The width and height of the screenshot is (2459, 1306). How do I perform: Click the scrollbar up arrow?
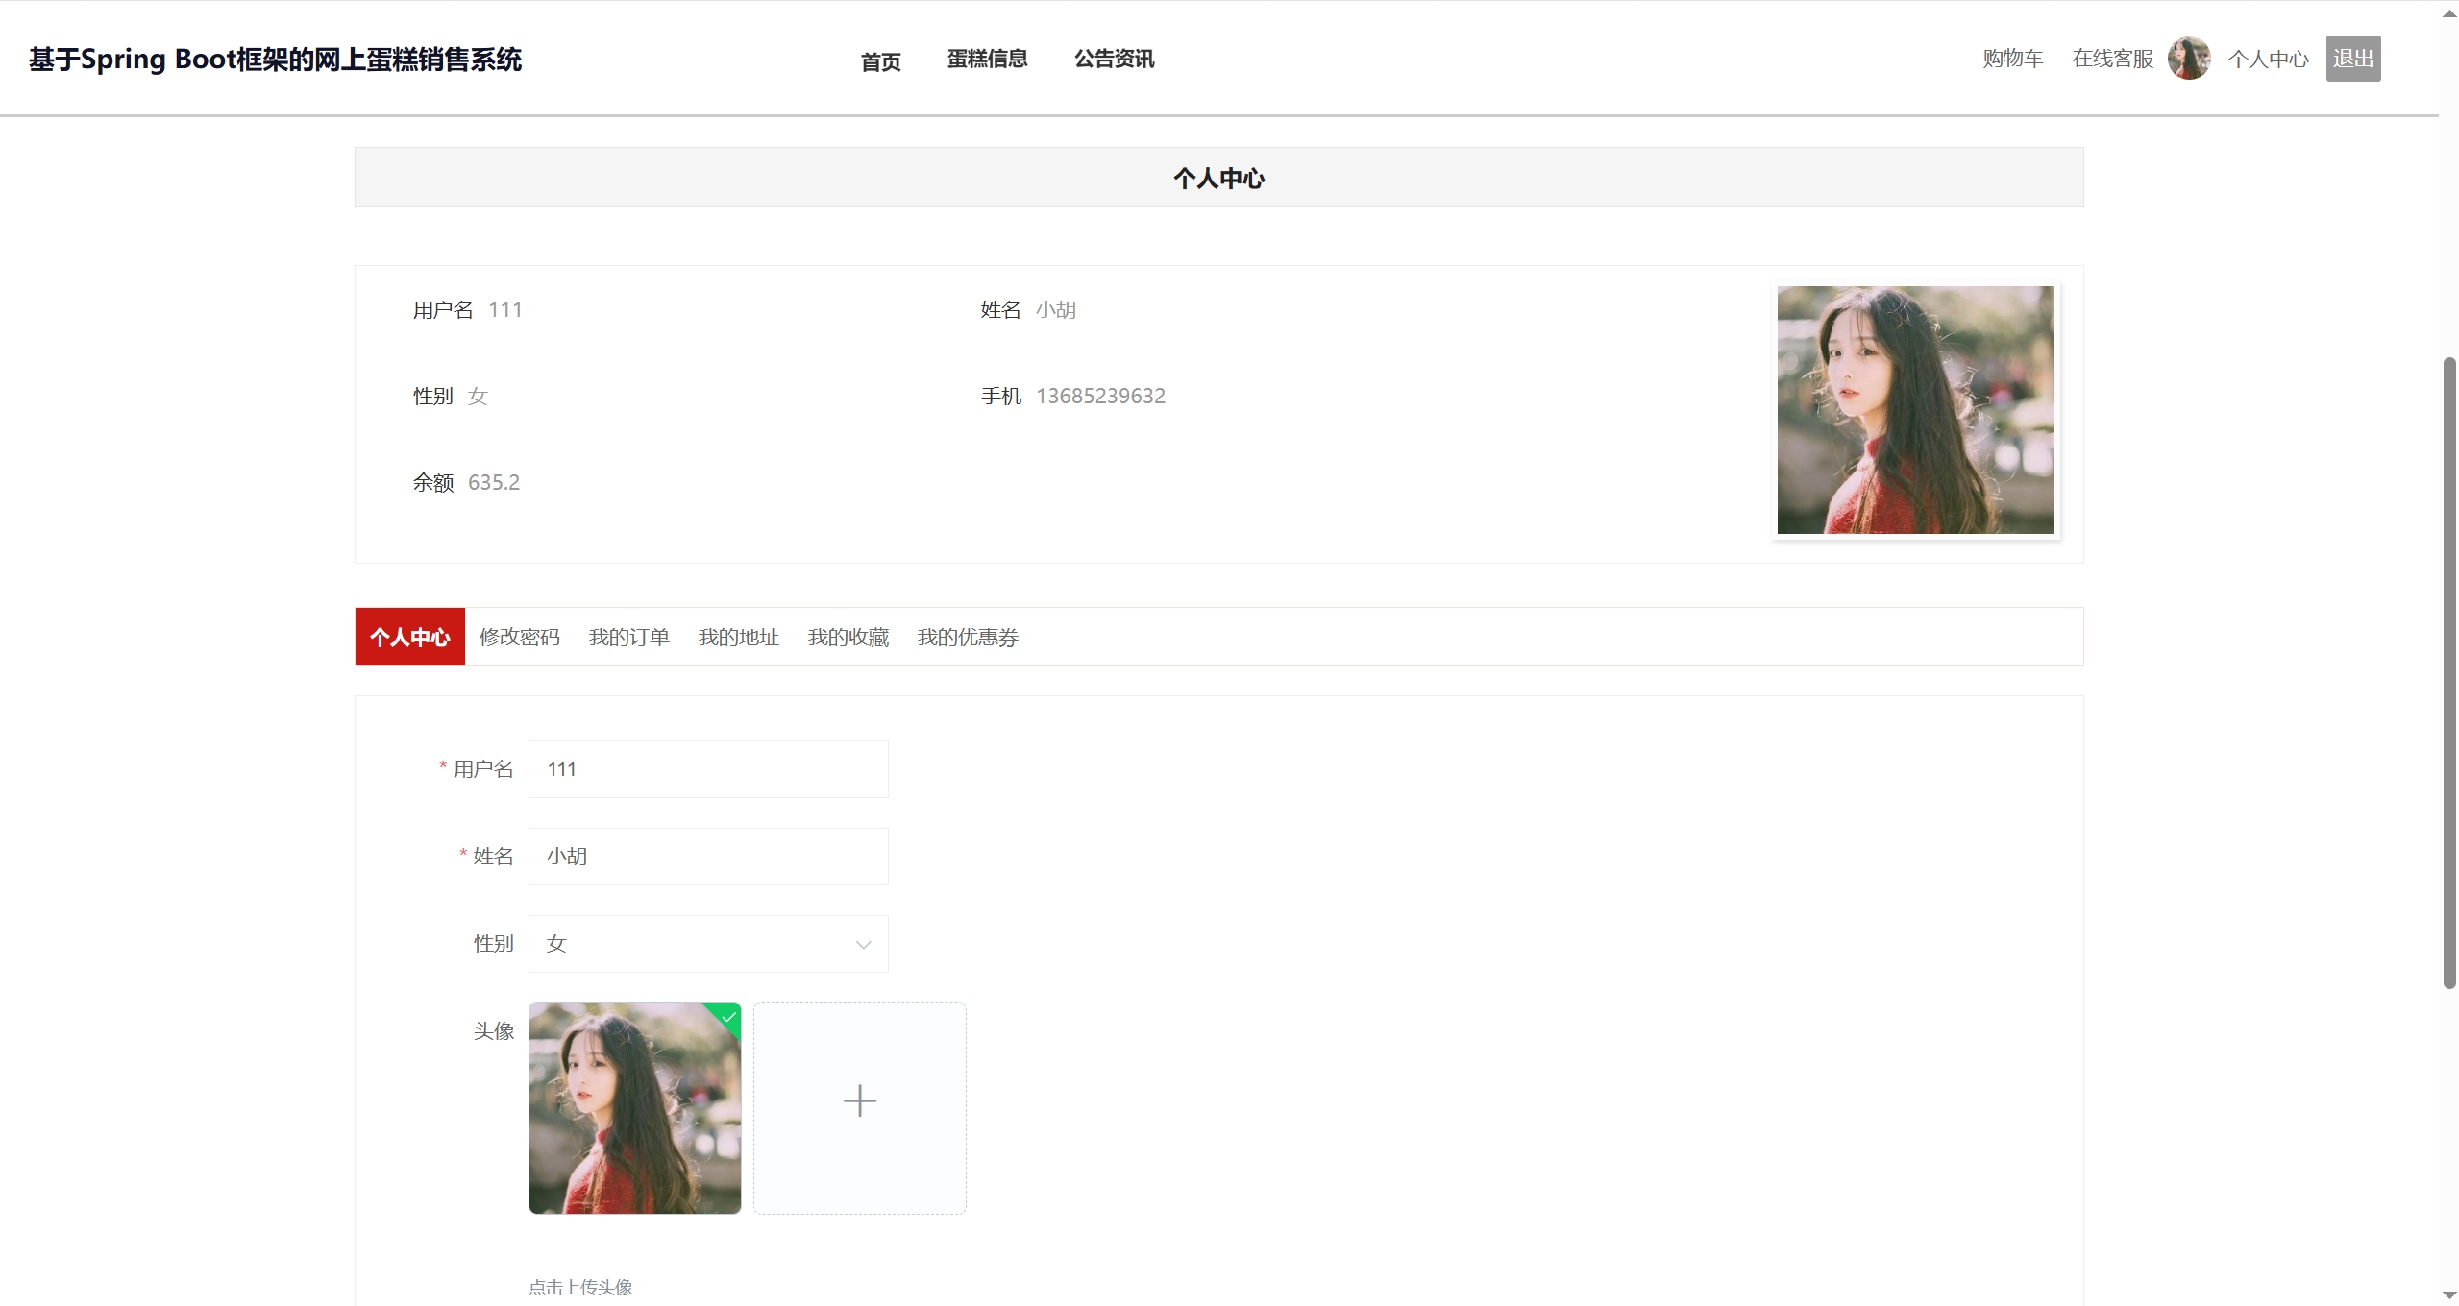click(2448, 13)
